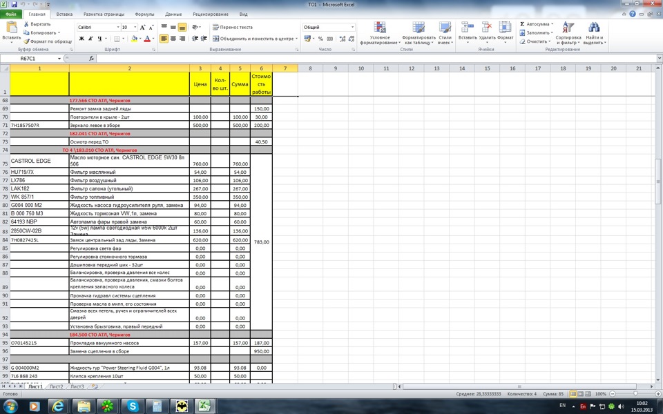Open Сортировка и фильтр menu
Viewport: 663px width, 414px height.
568,33
